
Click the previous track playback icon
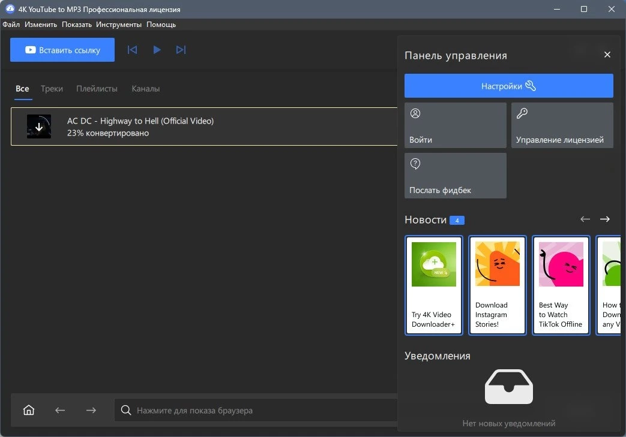pyautogui.click(x=132, y=50)
